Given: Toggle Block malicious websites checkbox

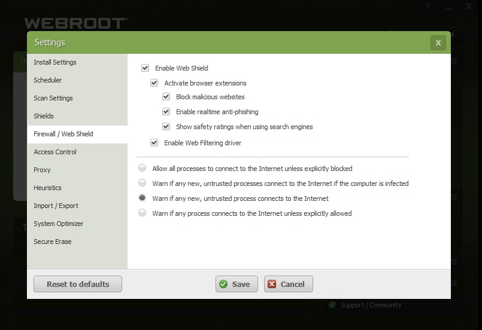Looking at the screenshot, I should click(x=166, y=97).
